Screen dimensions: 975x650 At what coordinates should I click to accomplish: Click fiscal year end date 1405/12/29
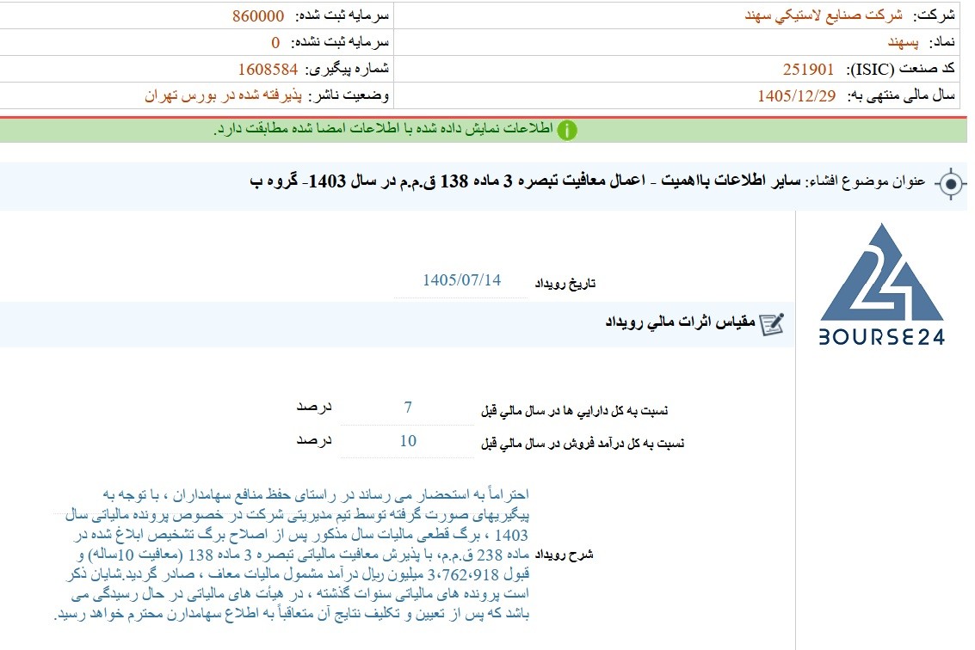[x=797, y=95]
